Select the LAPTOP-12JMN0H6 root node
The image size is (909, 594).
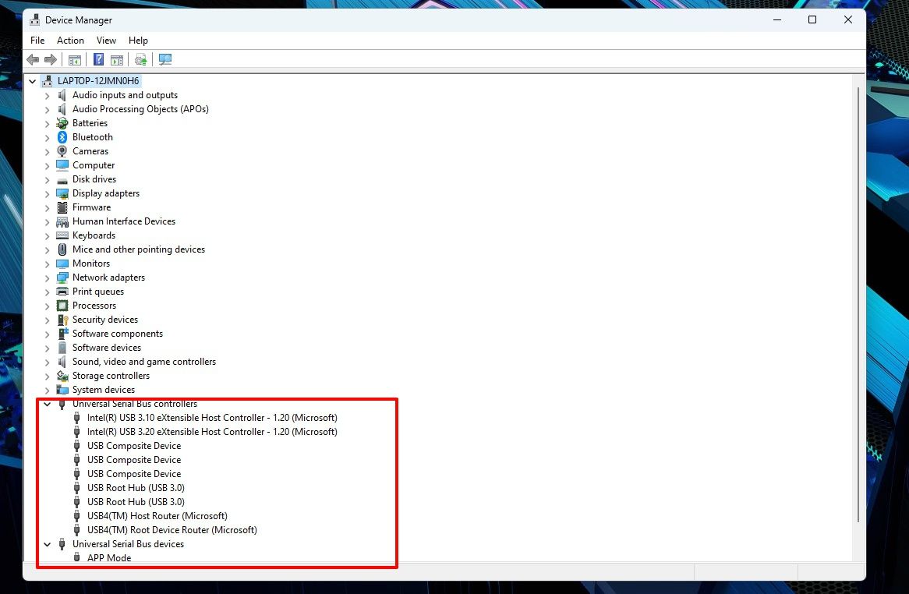[101, 80]
